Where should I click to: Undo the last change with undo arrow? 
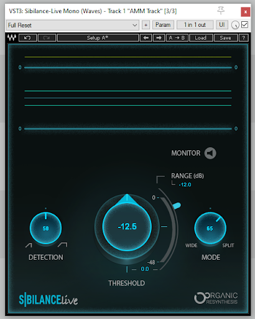pos(27,38)
